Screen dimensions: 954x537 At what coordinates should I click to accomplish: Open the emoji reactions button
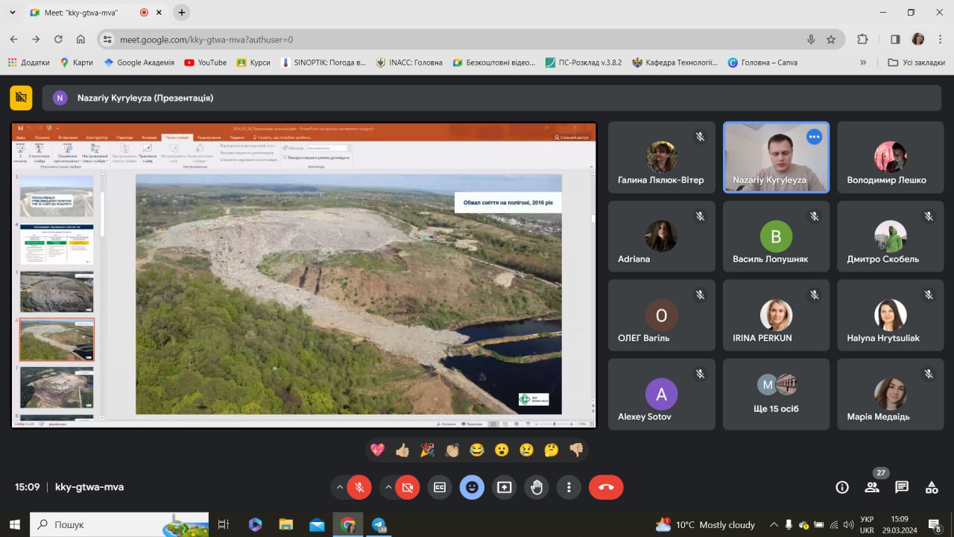coord(472,487)
